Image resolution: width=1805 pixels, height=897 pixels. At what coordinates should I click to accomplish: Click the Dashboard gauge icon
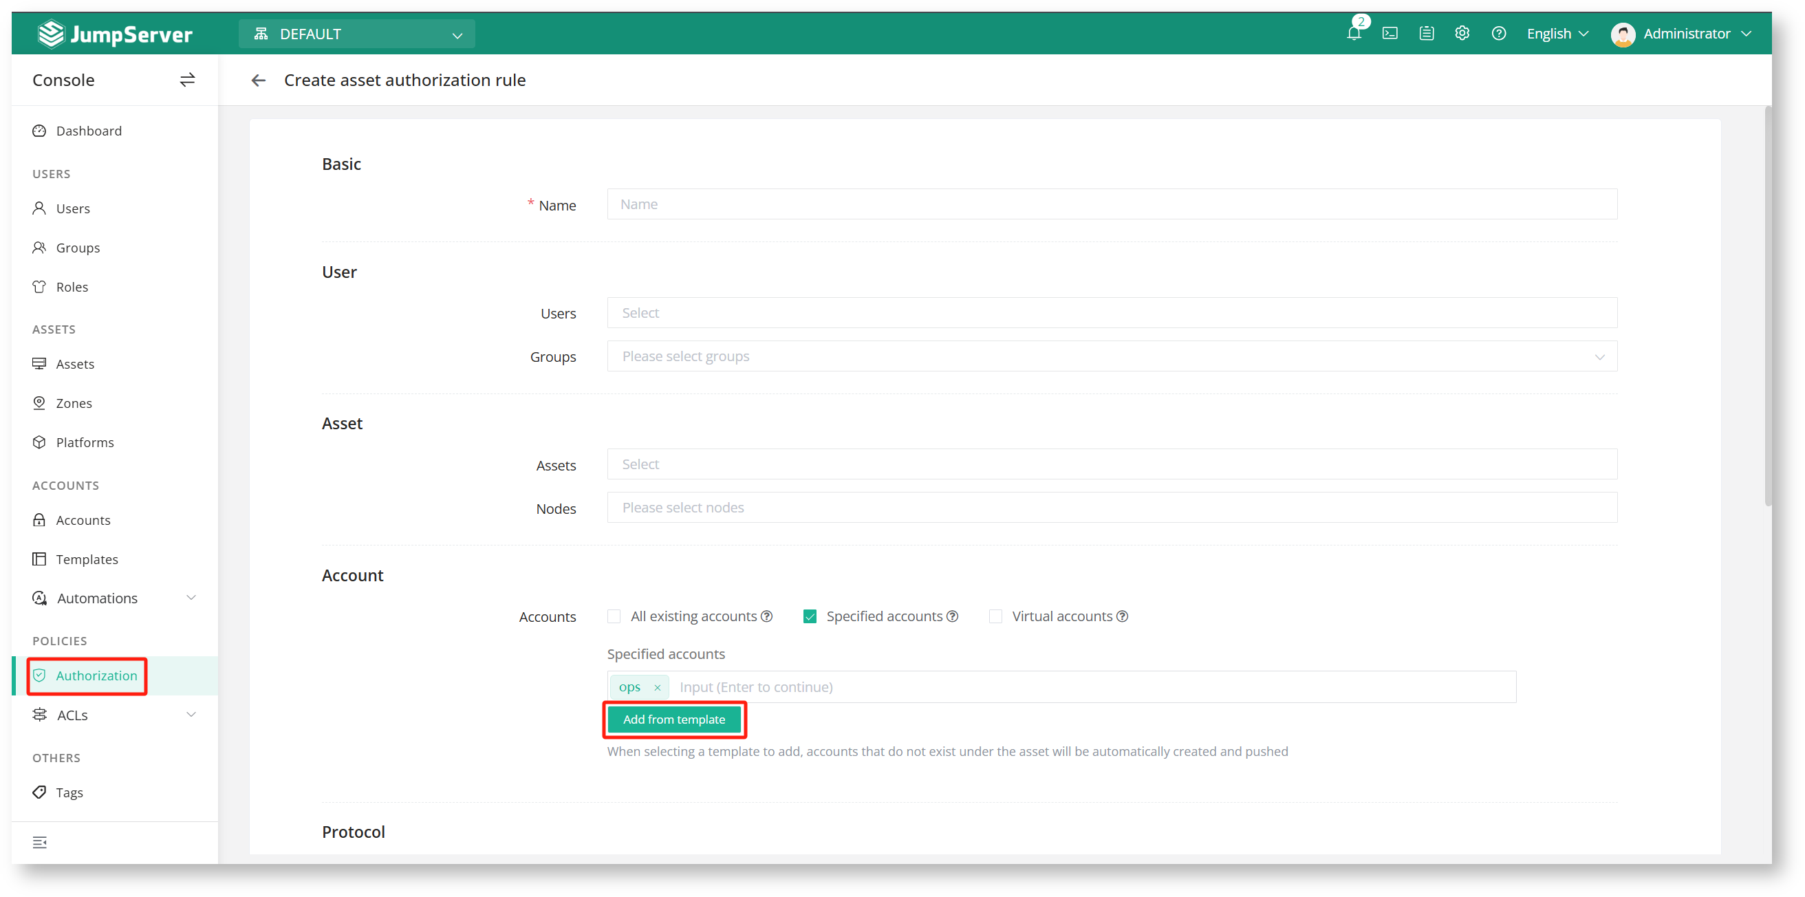(39, 131)
